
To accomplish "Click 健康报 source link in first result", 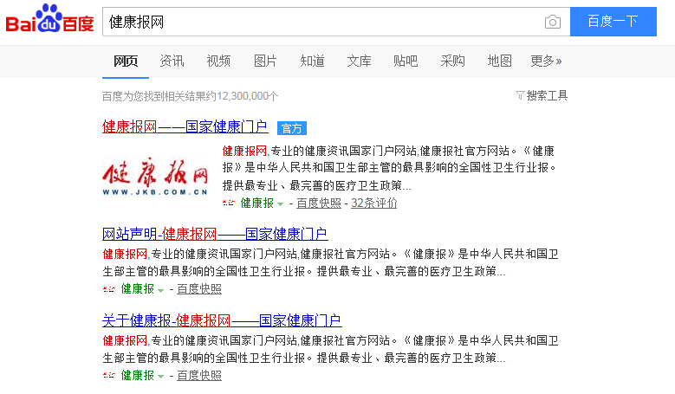I will [x=257, y=203].
